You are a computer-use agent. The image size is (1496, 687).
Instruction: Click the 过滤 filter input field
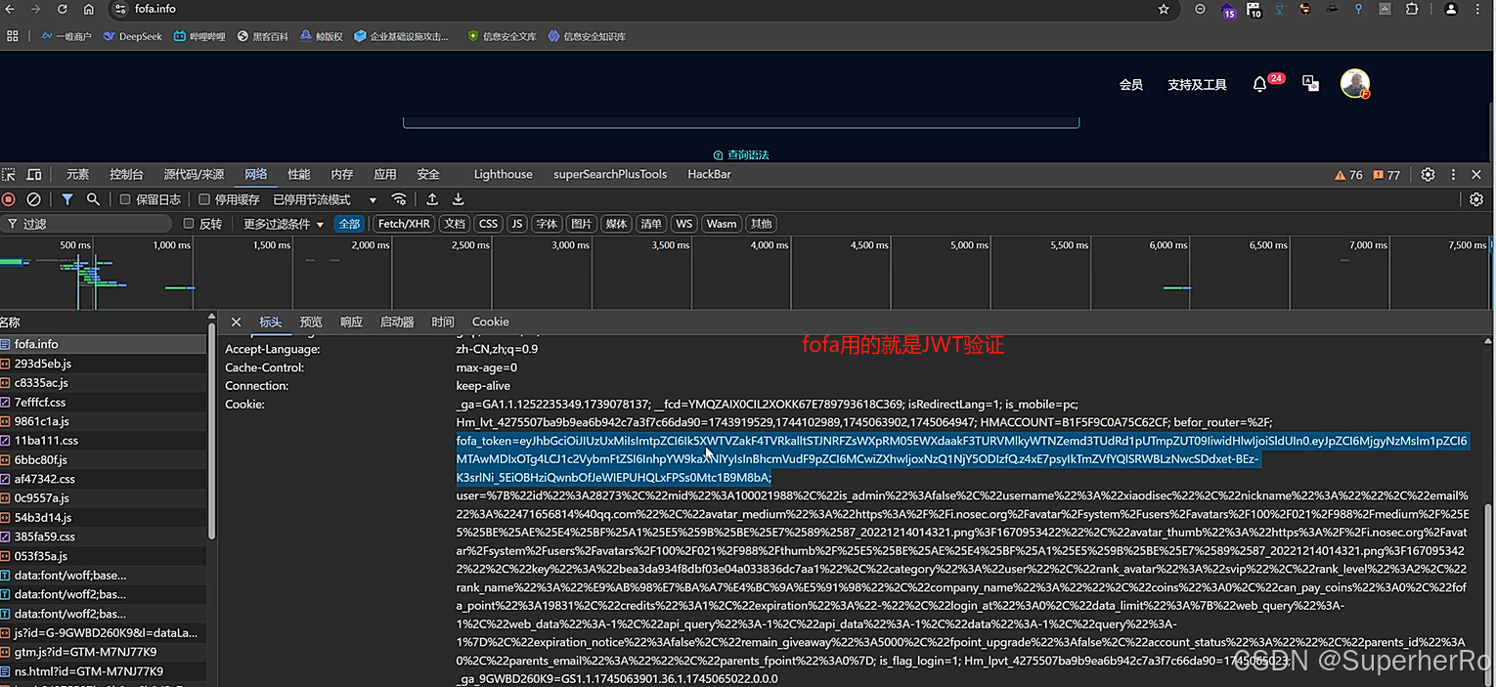point(88,224)
